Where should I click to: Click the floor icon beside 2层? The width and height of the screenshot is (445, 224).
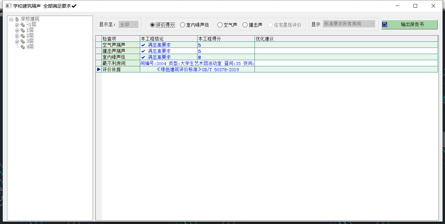pos(22,36)
